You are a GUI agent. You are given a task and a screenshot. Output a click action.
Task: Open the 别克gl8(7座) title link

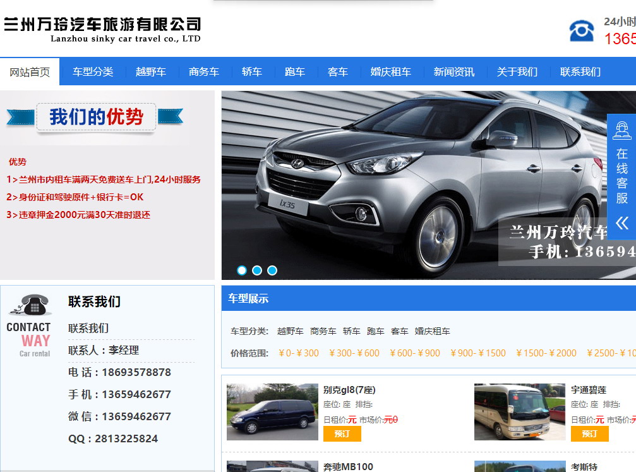pyautogui.click(x=349, y=390)
